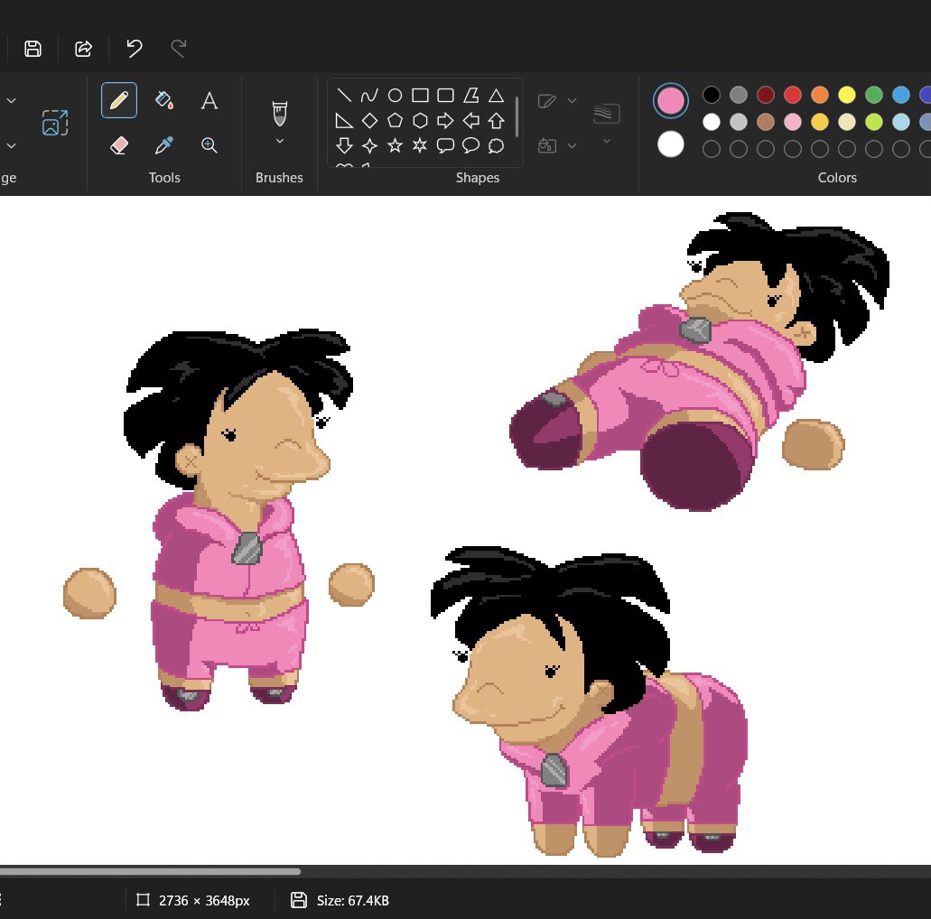
Task: Select the Right arrow shape
Action: [445, 120]
